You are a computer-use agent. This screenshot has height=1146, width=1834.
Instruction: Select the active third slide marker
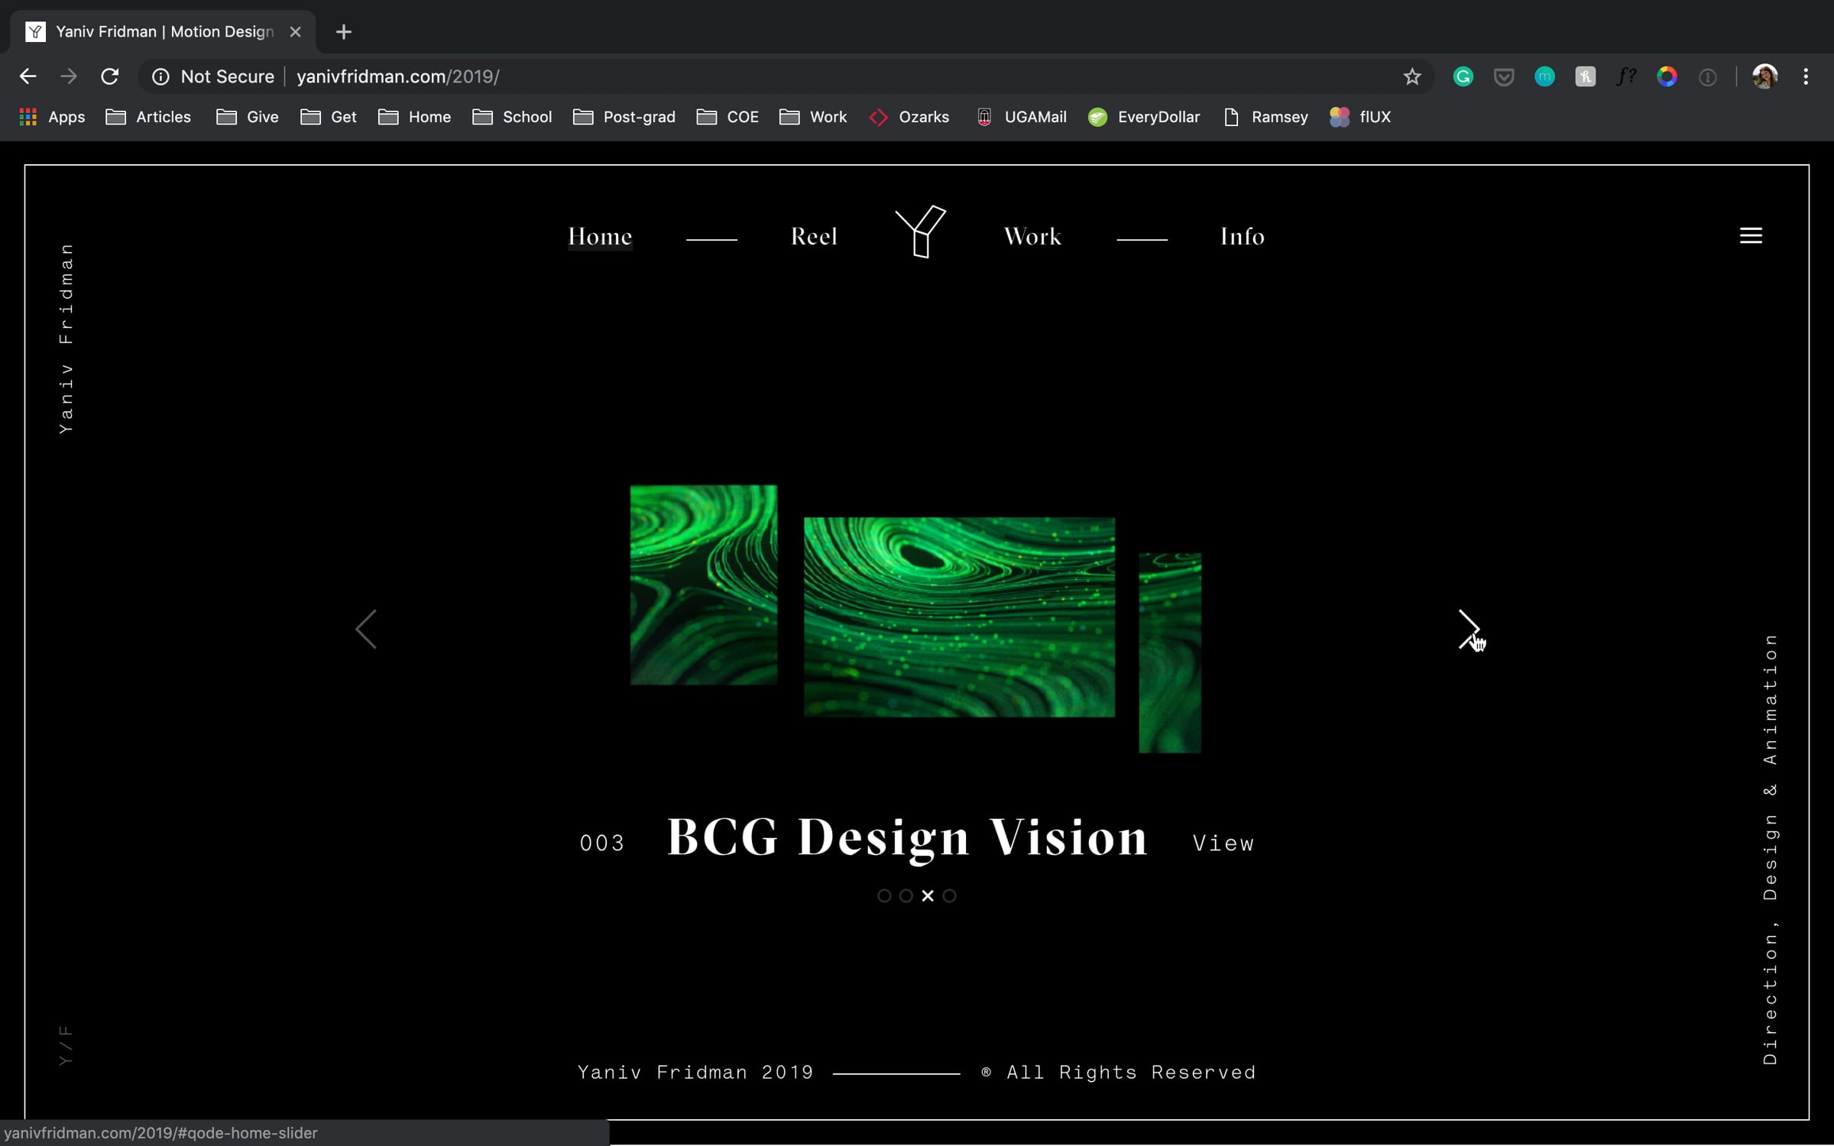coord(928,895)
